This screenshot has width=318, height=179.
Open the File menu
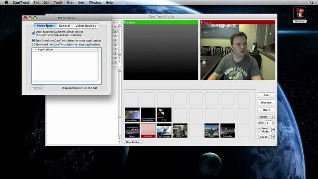[36, 2]
